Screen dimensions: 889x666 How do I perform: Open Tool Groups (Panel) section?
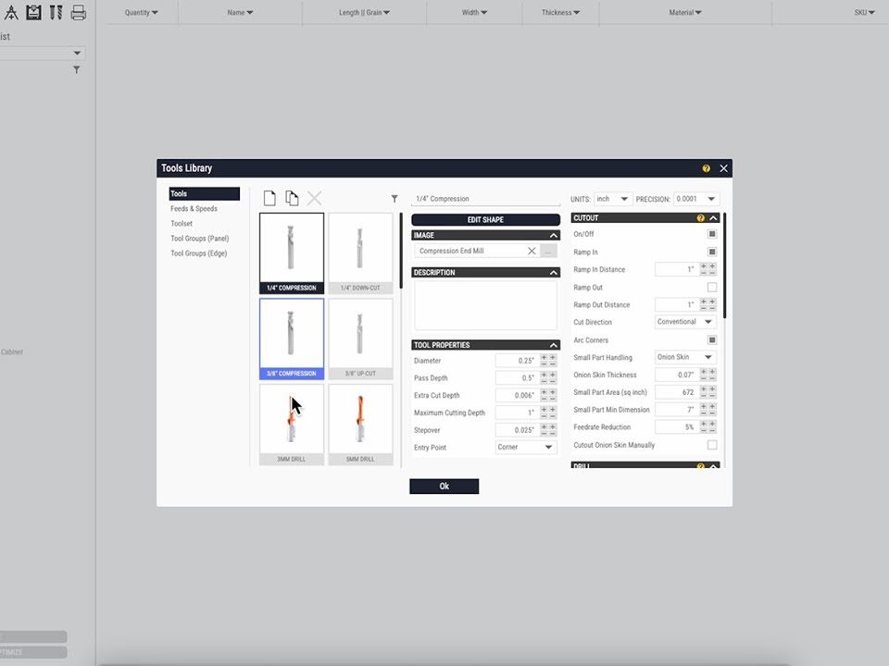pyautogui.click(x=199, y=239)
